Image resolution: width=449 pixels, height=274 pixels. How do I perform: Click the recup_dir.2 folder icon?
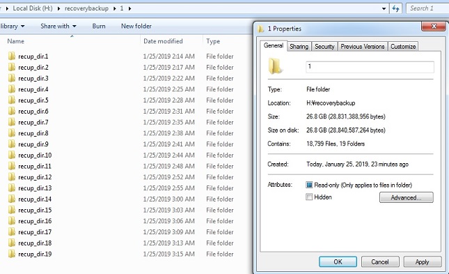coord(12,67)
